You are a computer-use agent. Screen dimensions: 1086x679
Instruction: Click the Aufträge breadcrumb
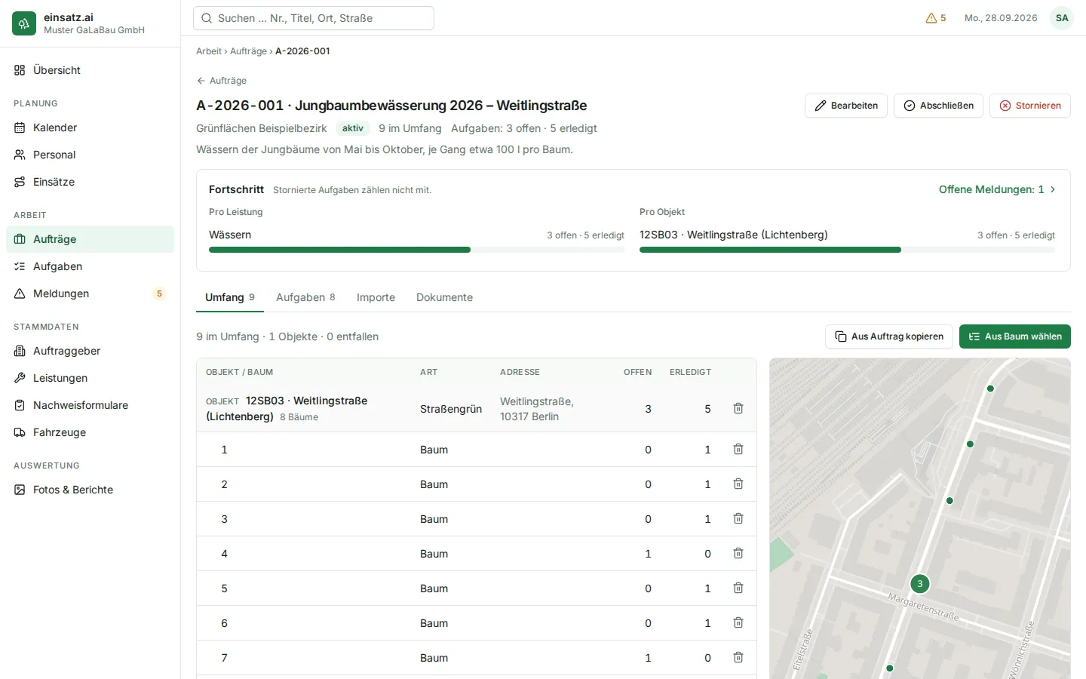click(x=248, y=51)
